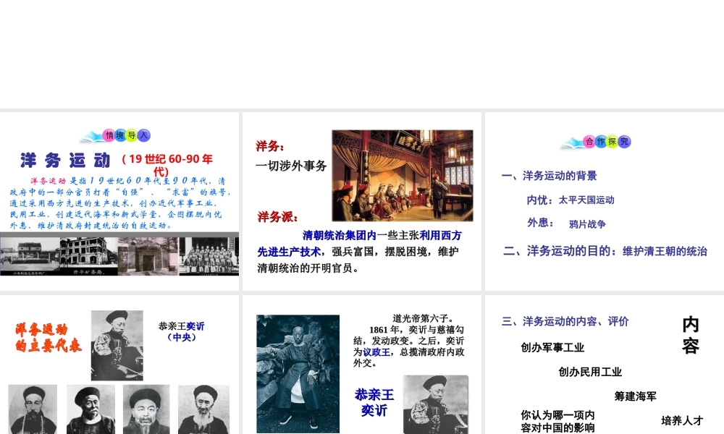Select the portrait beside 恭亲王奕䜣（中央） label
Screen dimensions: 724x434
click(x=117, y=345)
